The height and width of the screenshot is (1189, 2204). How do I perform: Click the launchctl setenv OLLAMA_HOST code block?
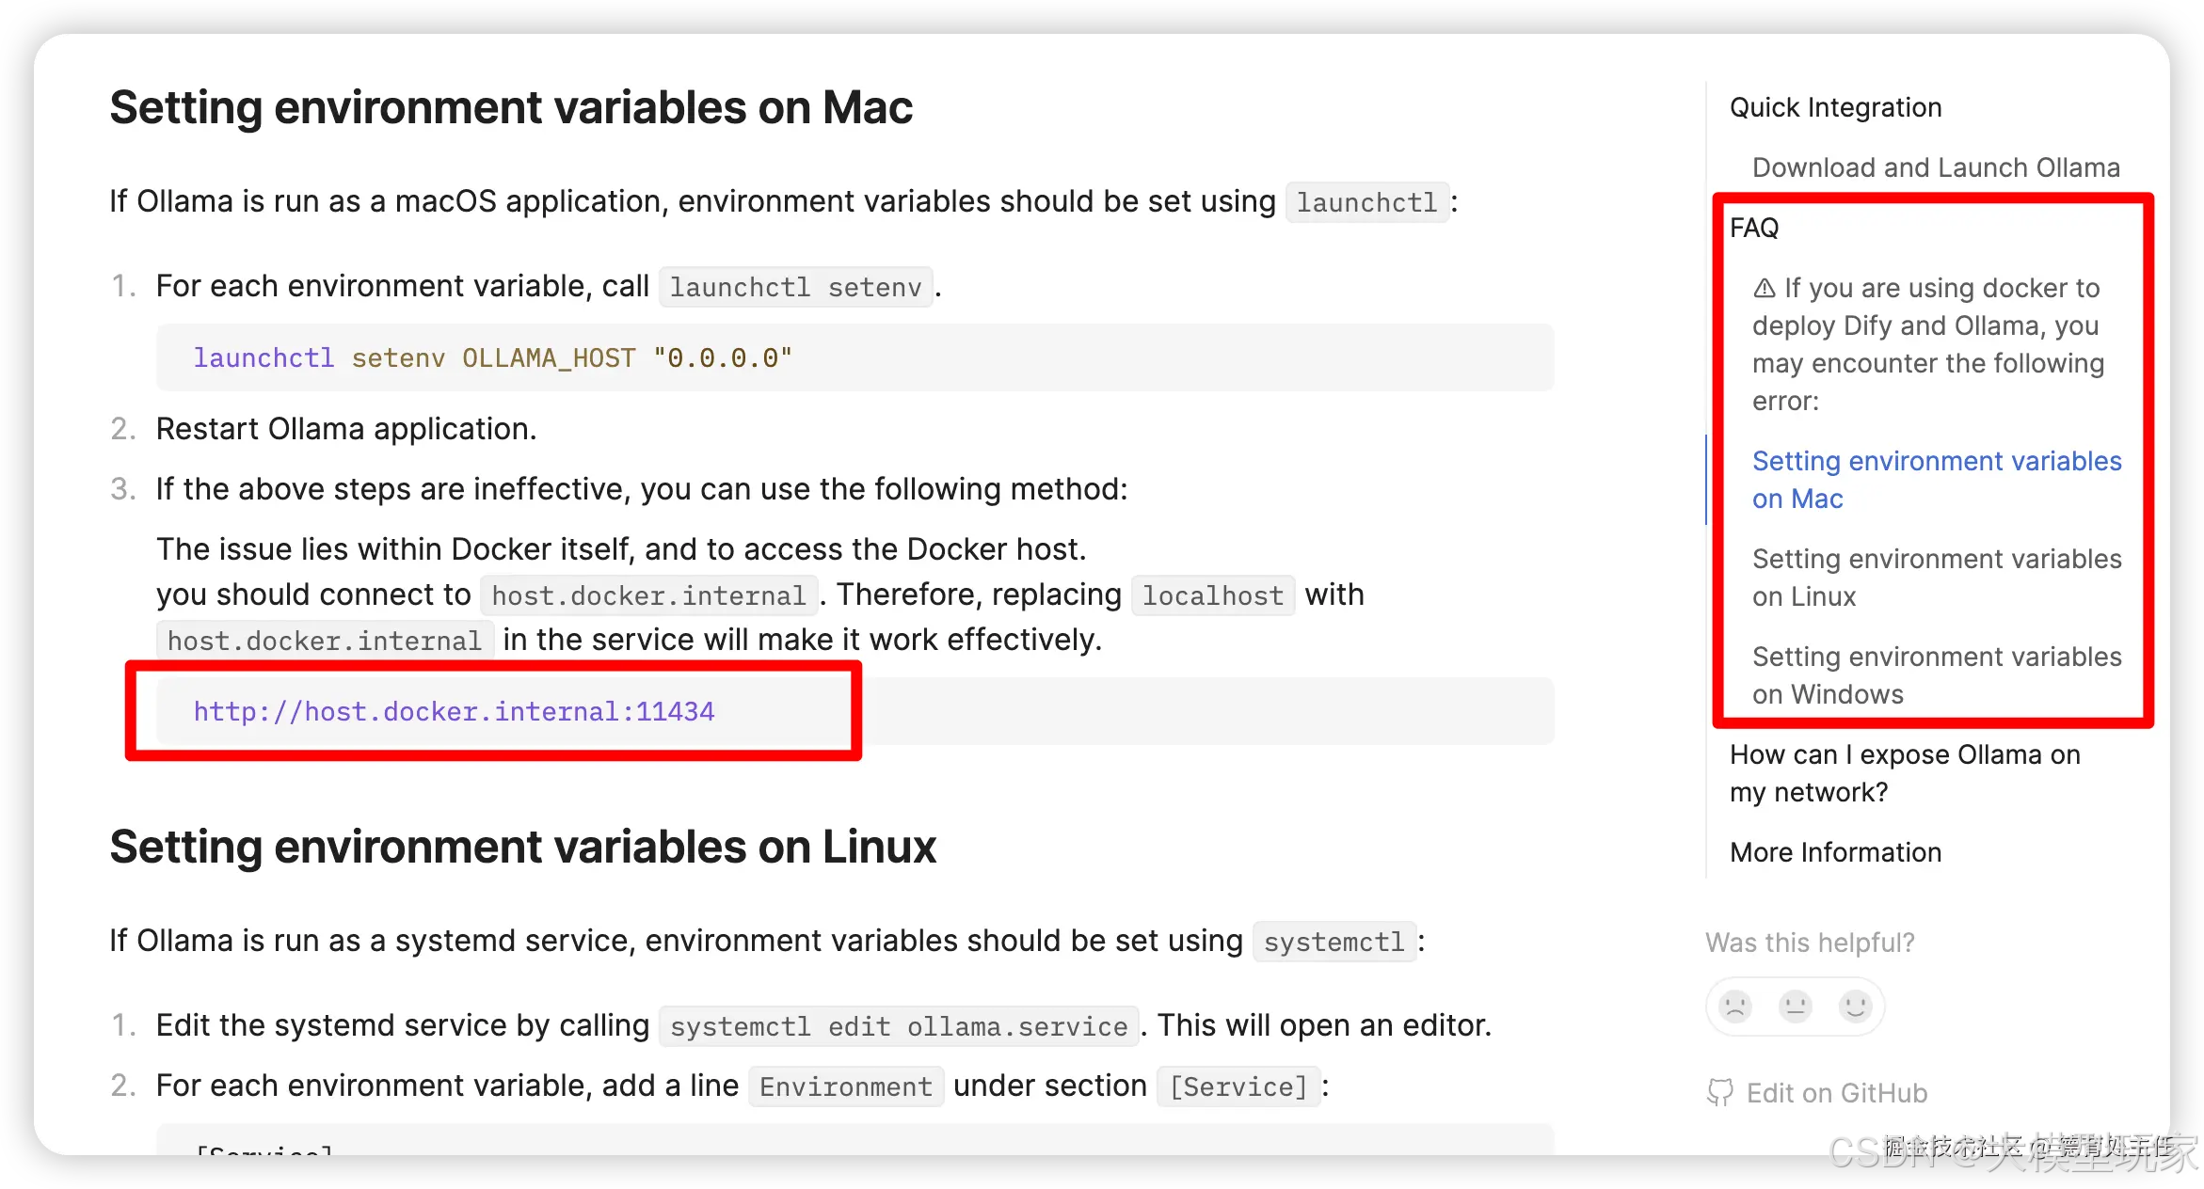click(855, 357)
